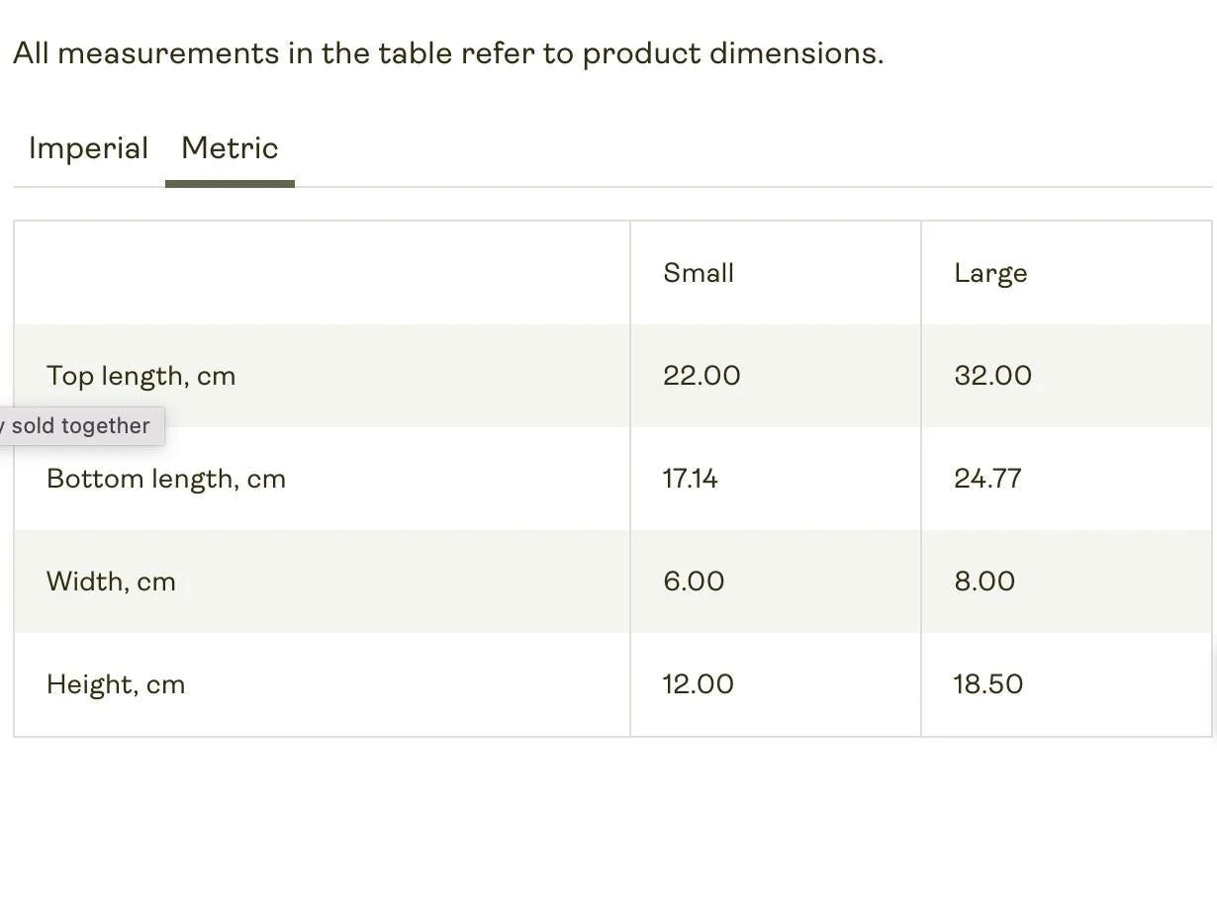The height and width of the screenshot is (900, 1217).
Task: Click the 'sold together' tooltip label
Action: pos(80,426)
